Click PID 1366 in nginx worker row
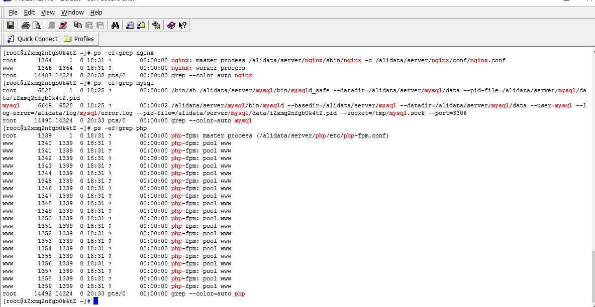 (x=44, y=68)
